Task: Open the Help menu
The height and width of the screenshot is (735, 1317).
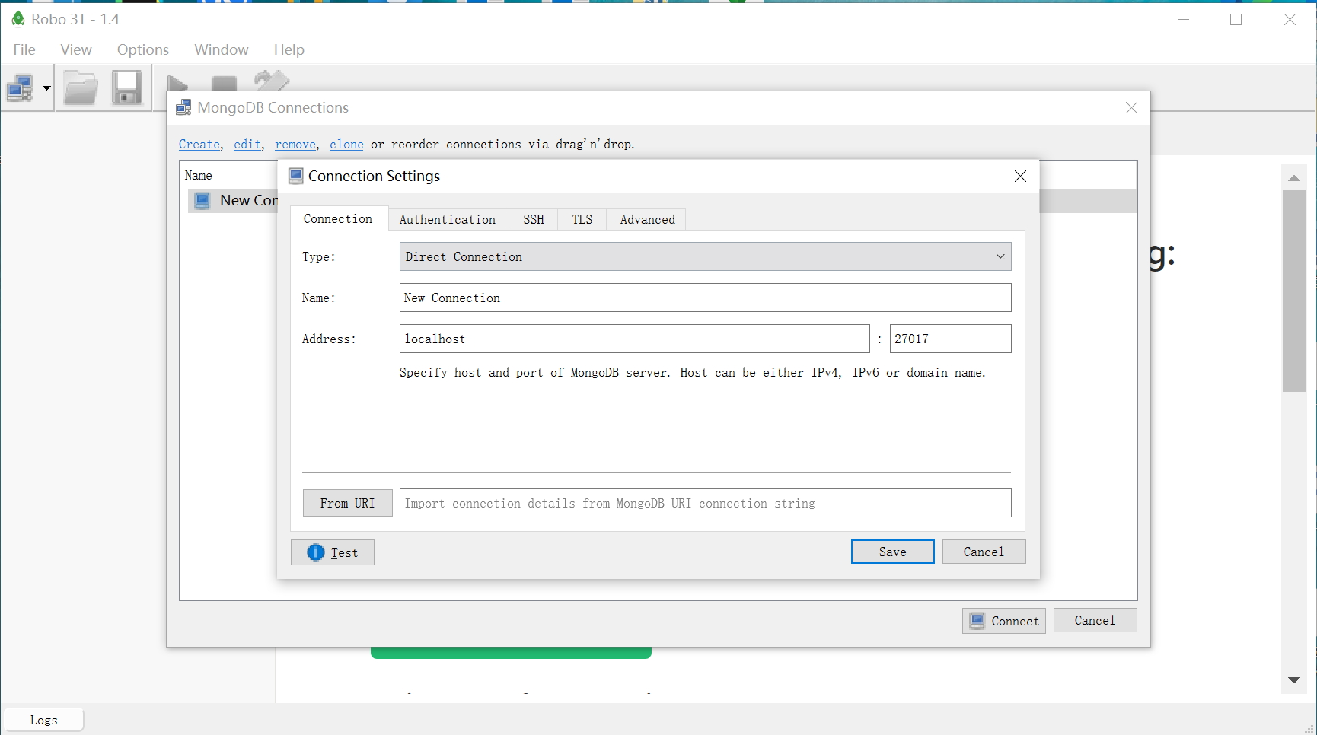Action: pos(289,49)
